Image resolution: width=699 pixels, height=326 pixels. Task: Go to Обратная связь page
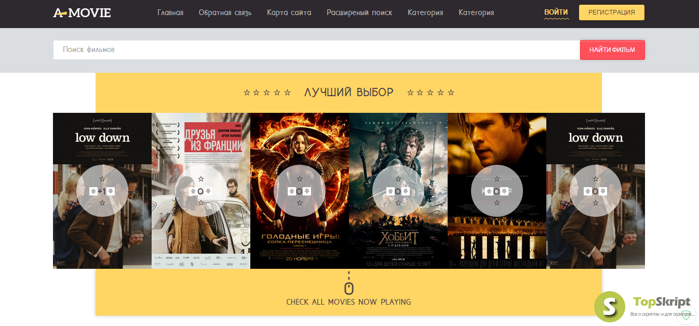[x=225, y=12]
